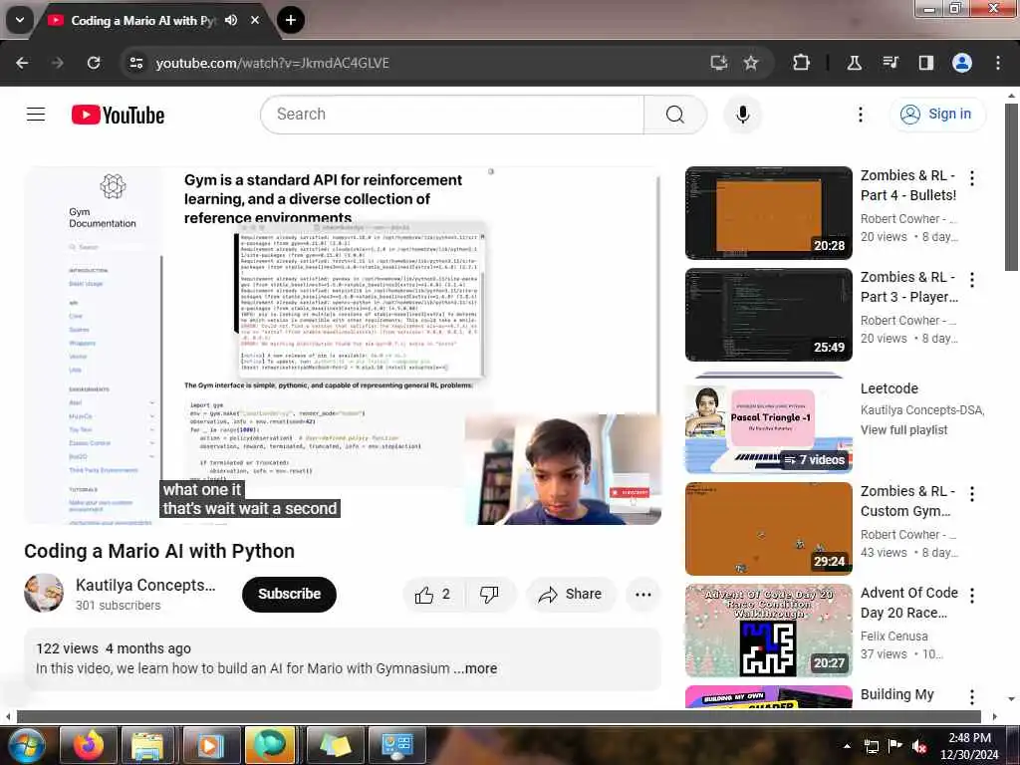1020x765 pixels.
Task: Open Zombies & RL Part 4 - Bullets title
Action: [908, 185]
